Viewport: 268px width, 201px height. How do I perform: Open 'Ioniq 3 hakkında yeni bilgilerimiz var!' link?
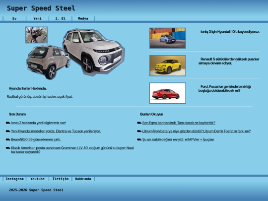38,123
